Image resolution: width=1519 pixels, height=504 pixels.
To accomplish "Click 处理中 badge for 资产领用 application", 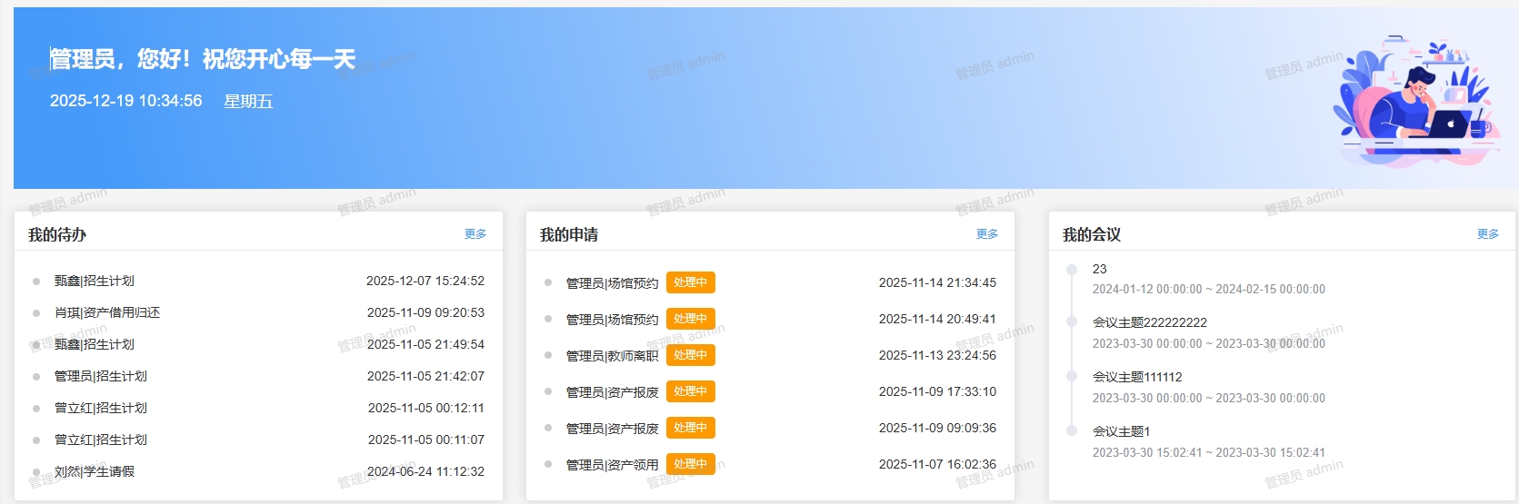I will (690, 464).
